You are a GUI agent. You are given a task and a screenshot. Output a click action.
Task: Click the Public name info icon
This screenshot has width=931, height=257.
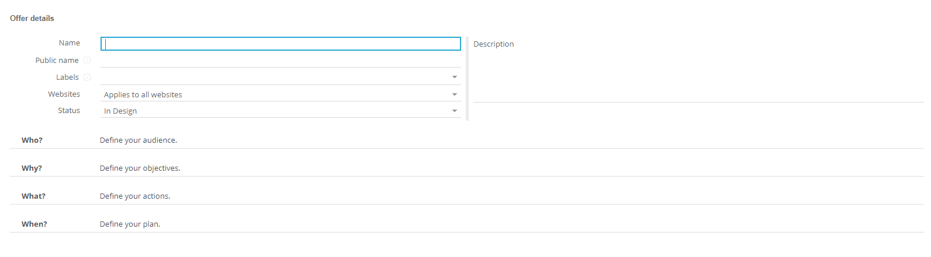pyautogui.click(x=87, y=61)
